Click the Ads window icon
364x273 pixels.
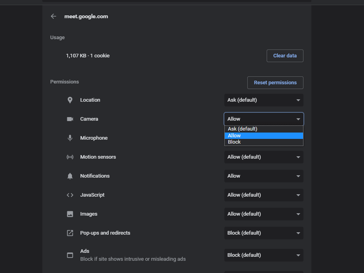[x=70, y=255]
